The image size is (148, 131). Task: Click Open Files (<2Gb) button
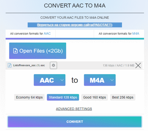click(37, 51)
